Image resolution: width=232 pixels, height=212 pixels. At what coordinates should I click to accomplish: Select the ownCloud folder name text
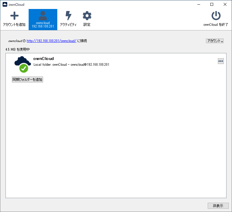point(43,59)
